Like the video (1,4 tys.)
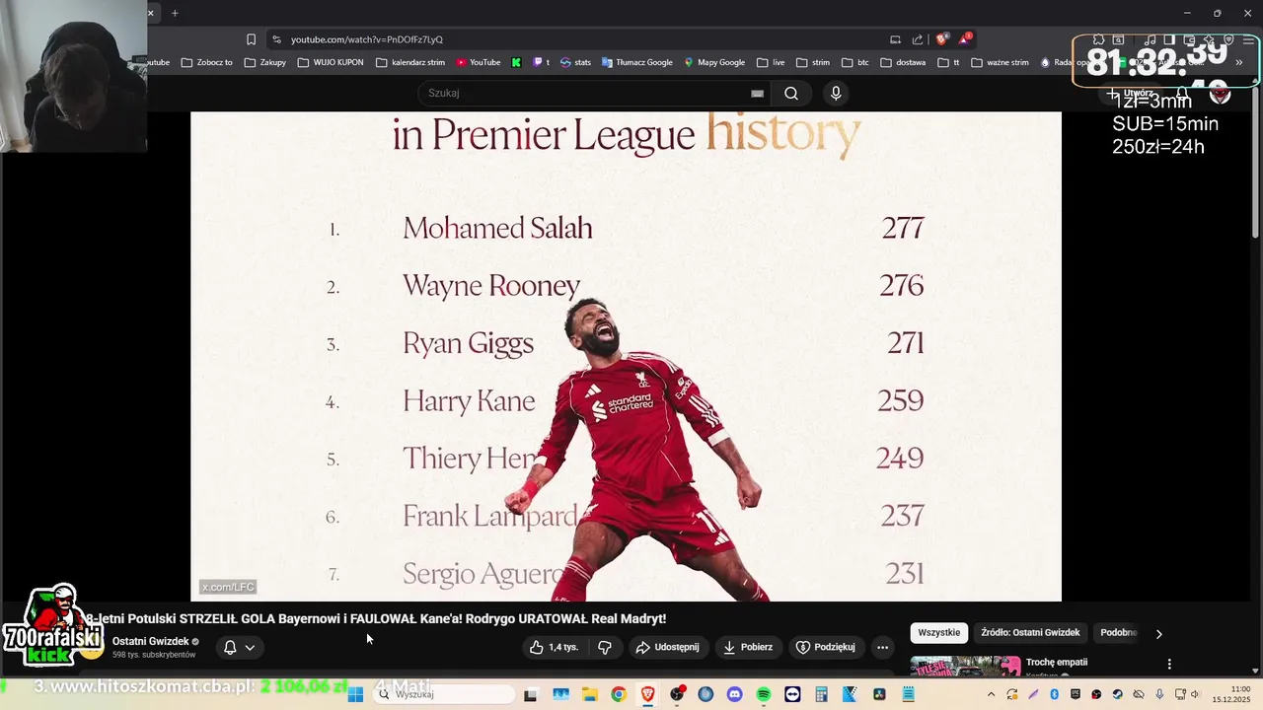1263x710 pixels. 554,647
